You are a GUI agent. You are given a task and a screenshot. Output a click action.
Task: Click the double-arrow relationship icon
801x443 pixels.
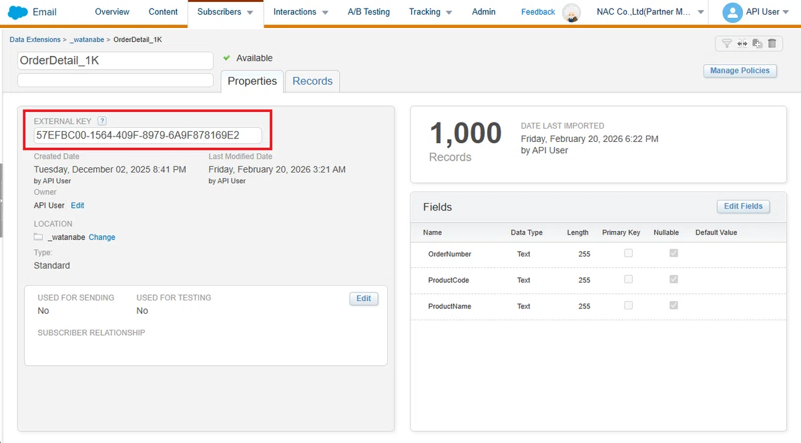point(742,43)
